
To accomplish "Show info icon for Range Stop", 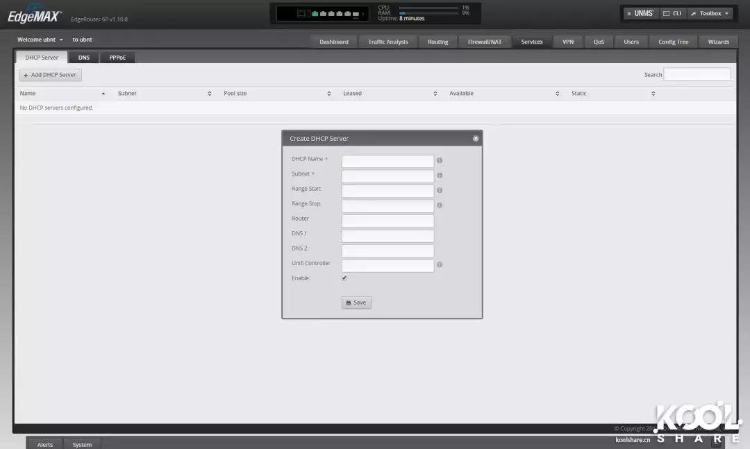I will point(440,205).
